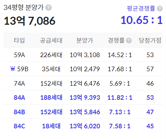Open help icon next to 경쟁률 header
This screenshot has height=139, width=166.
129,41
